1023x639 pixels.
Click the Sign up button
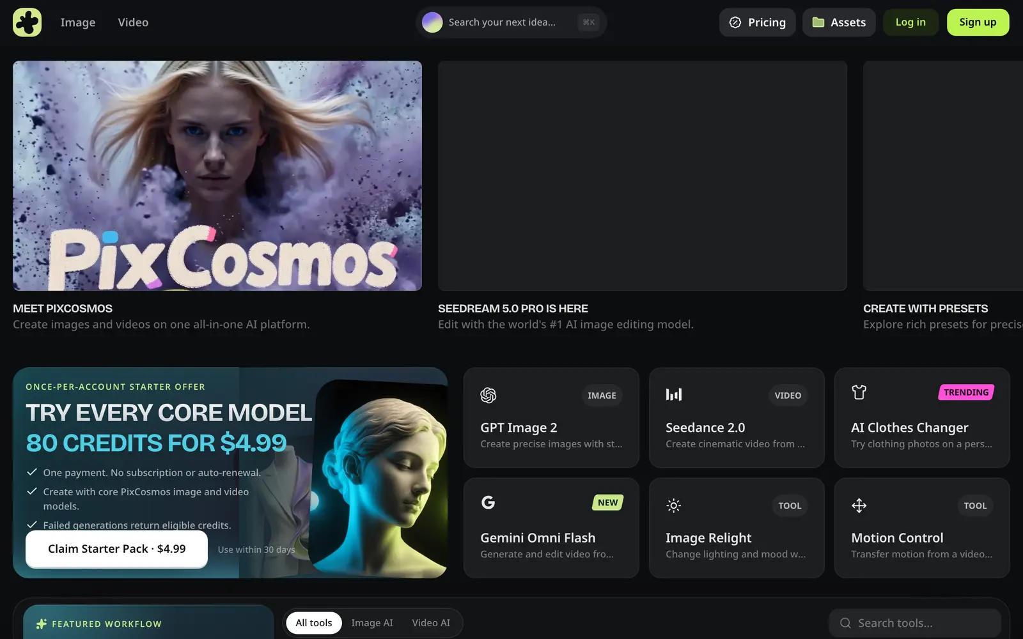(978, 22)
